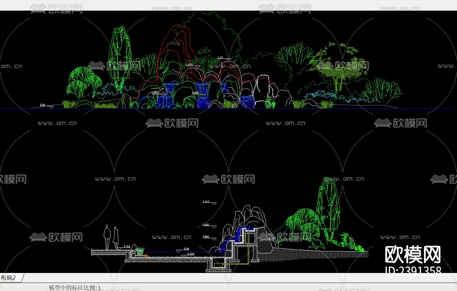The width and height of the screenshot is (457, 291).
Task: Click the 0.203 elevation label
Action: [x=155, y=93]
